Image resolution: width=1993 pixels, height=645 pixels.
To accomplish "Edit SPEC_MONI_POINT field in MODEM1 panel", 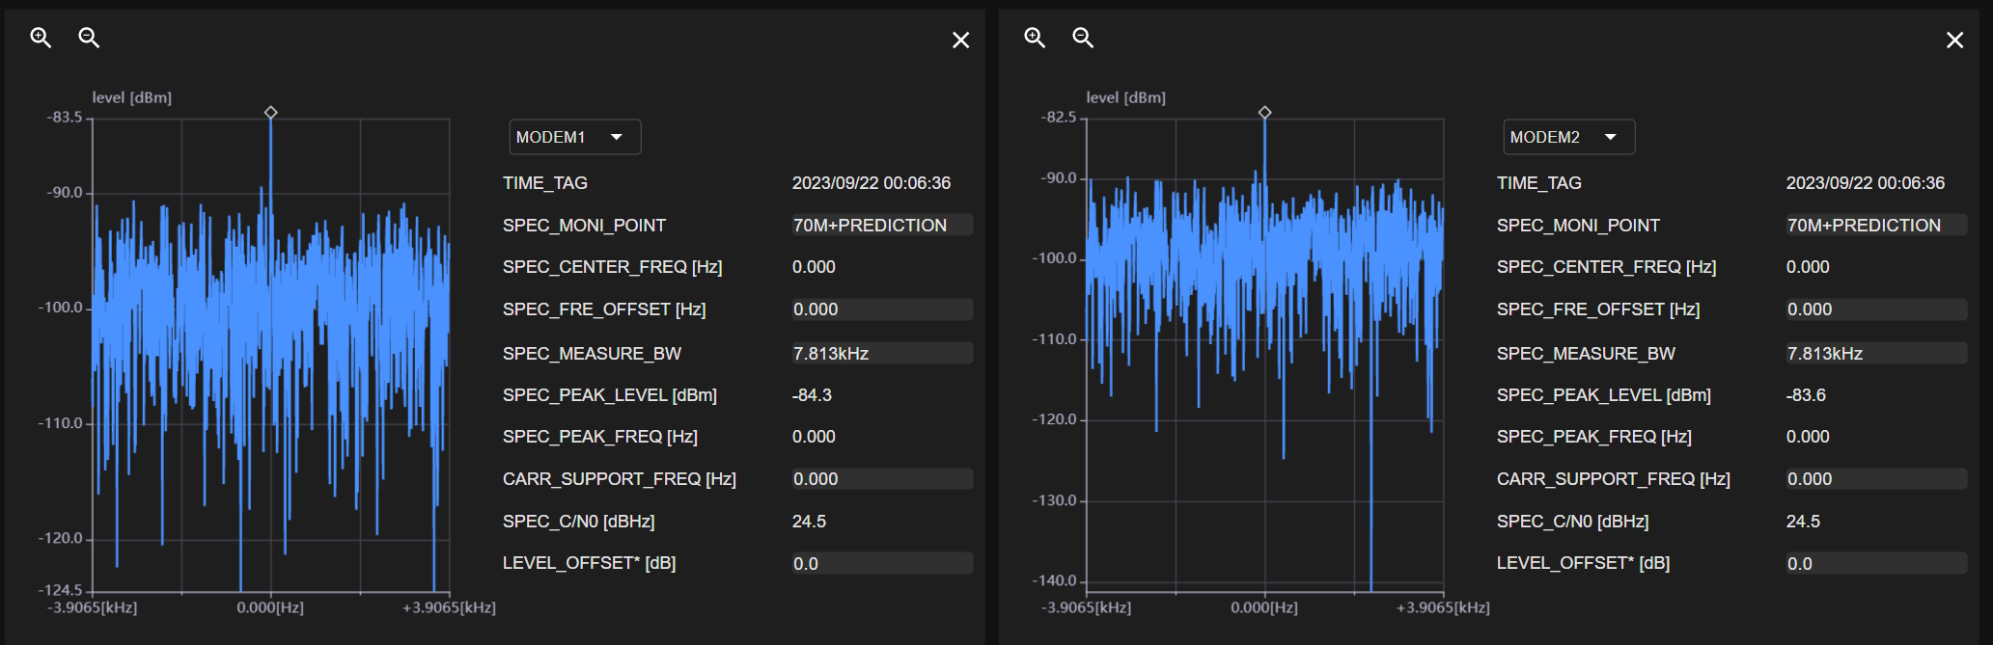I will point(882,225).
